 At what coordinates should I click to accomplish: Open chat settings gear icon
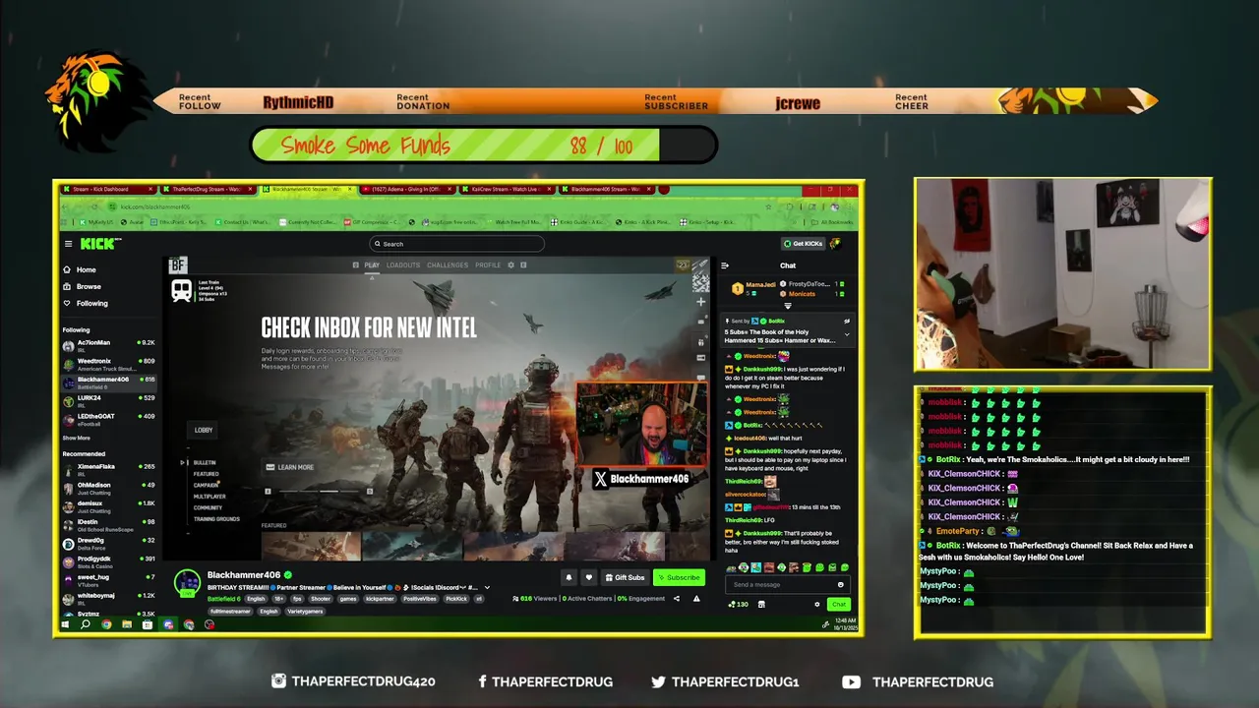pyautogui.click(x=816, y=605)
